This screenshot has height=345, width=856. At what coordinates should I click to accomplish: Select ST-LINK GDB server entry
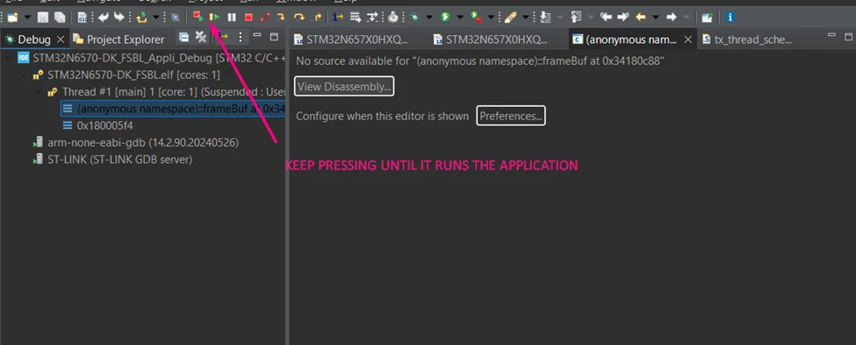coord(112,160)
